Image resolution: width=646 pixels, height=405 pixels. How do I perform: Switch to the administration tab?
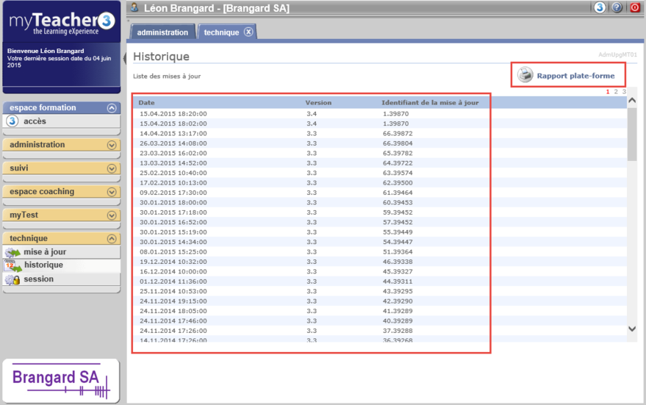tap(162, 32)
